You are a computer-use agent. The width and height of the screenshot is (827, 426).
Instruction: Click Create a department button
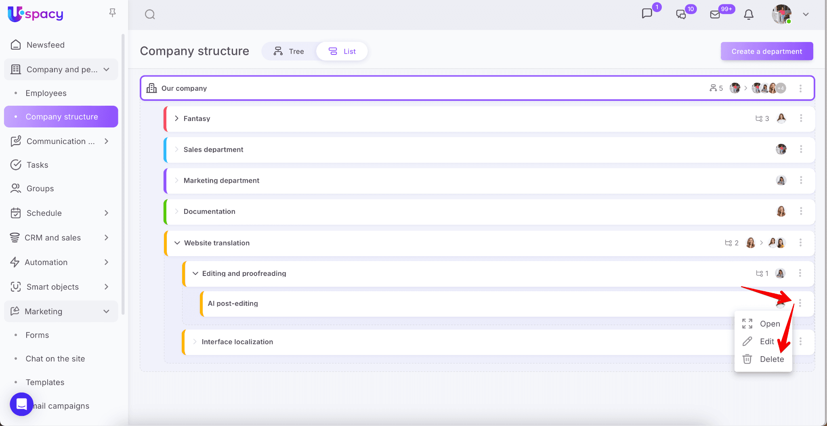point(766,51)
